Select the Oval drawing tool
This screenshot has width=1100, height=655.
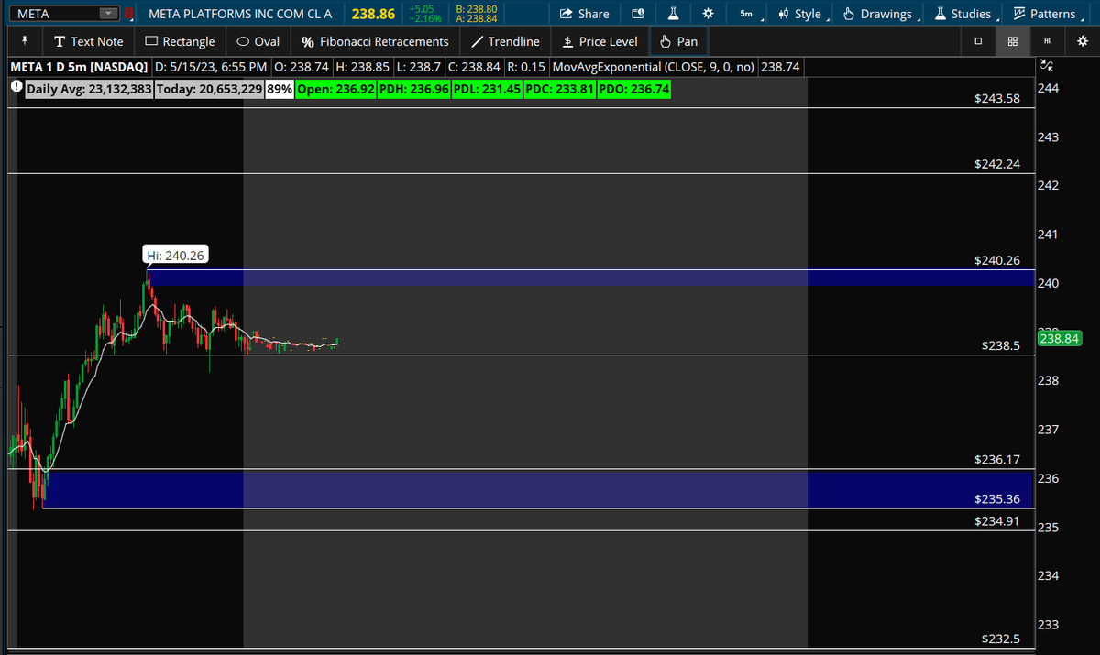tap(258, 41)
